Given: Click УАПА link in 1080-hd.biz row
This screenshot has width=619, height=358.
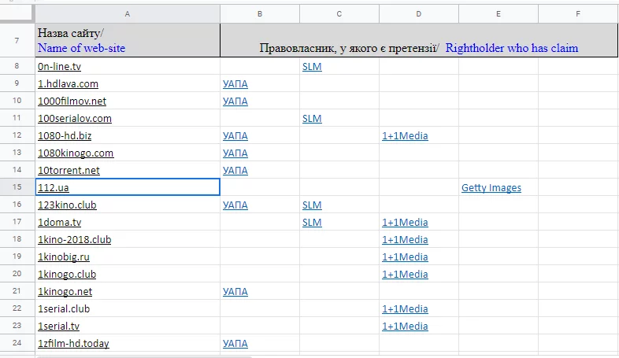Looking at the screenshot, I should 235,136.
